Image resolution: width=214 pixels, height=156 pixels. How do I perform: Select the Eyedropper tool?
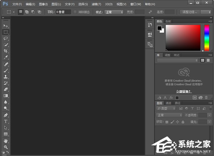coord(6,57)
